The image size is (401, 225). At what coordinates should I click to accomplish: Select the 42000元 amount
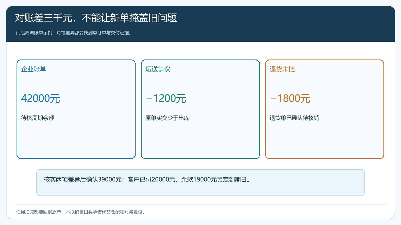pyautogui.click(x=40, y=98)
